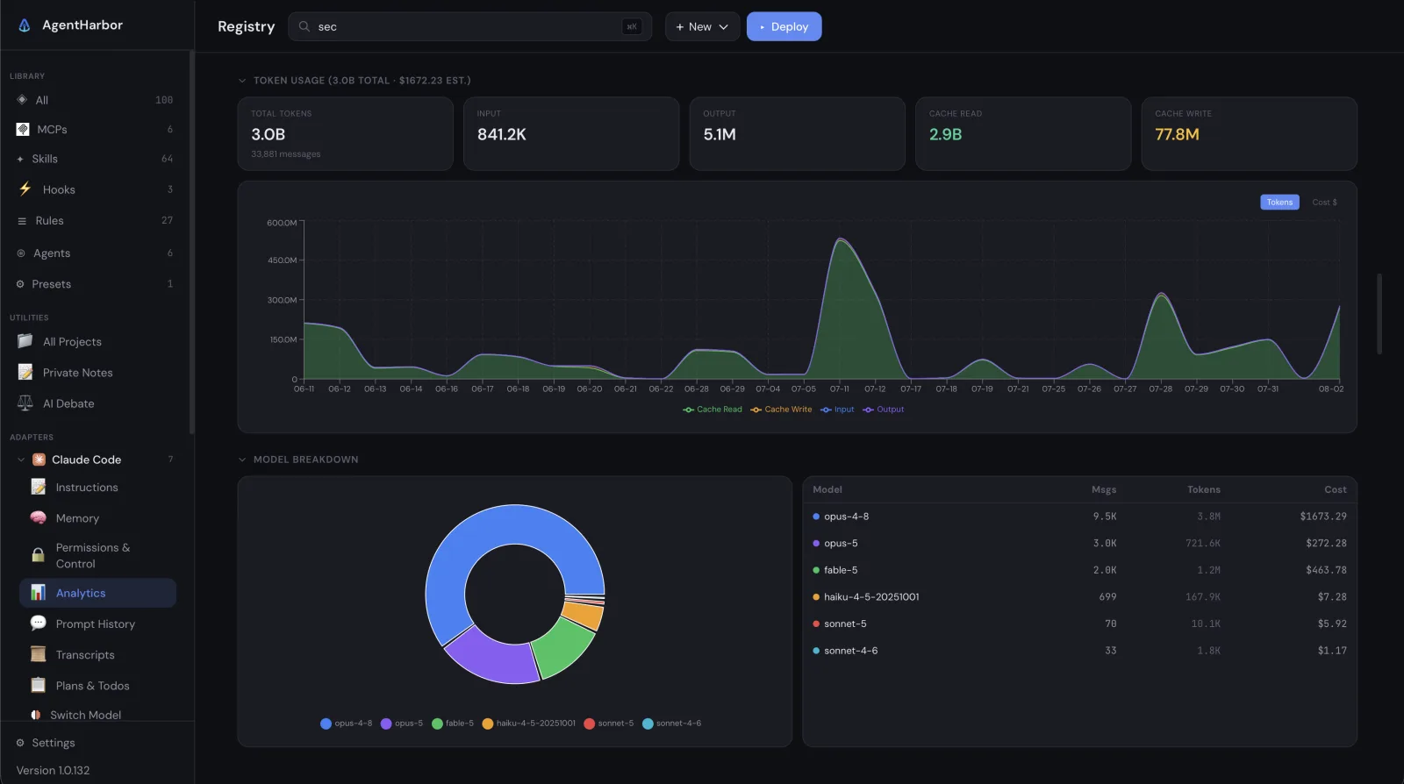Image resolution: width=1404 pixels, height=784 pixels.
Task: Click the Private Notes notepad icon
Action: point(25,372)
